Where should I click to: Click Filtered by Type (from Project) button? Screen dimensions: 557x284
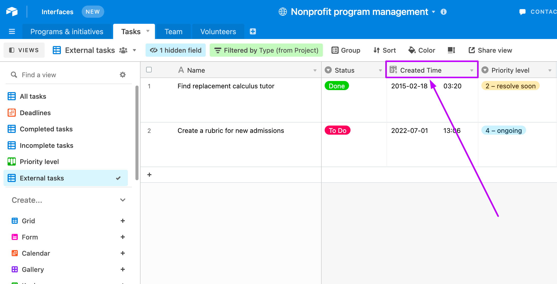266,50
